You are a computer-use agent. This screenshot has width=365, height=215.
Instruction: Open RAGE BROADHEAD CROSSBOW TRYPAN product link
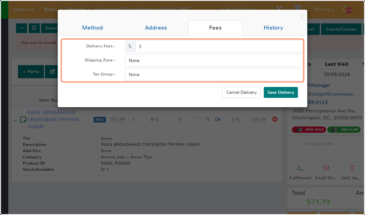[x=53, y=119]
